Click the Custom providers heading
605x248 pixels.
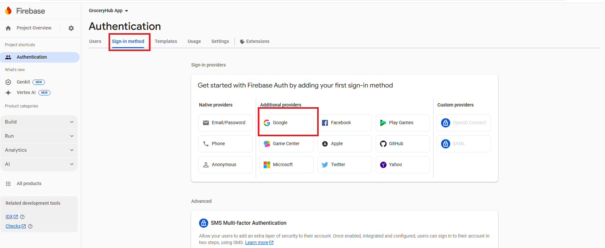point(455,105)
